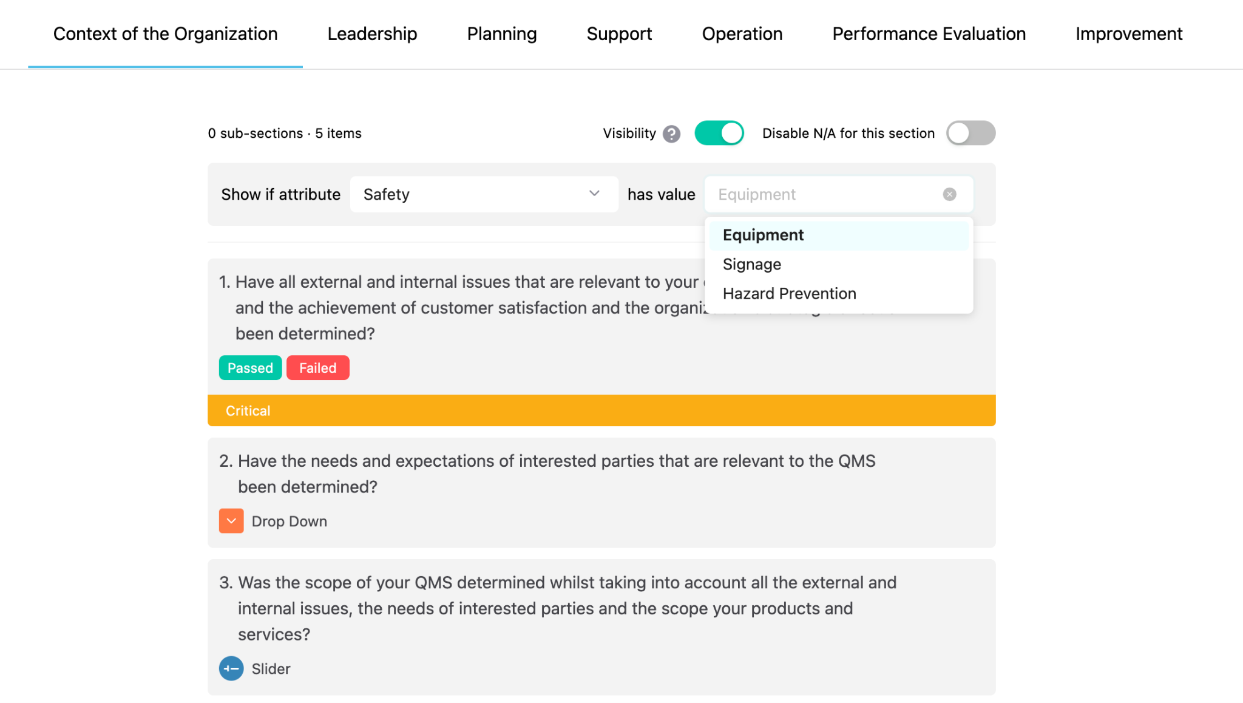
Task: Select question 2 about interested parties
Action: click(546, 474)
